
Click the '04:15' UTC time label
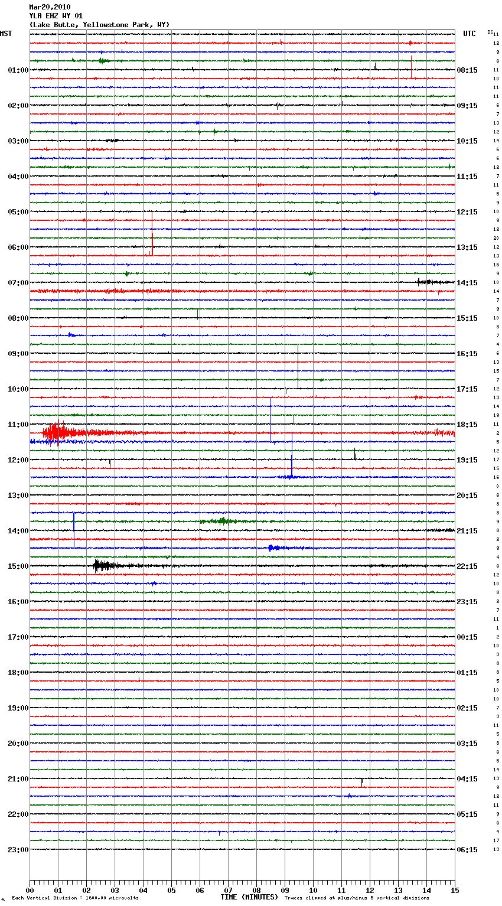click(x=467, y=779)
